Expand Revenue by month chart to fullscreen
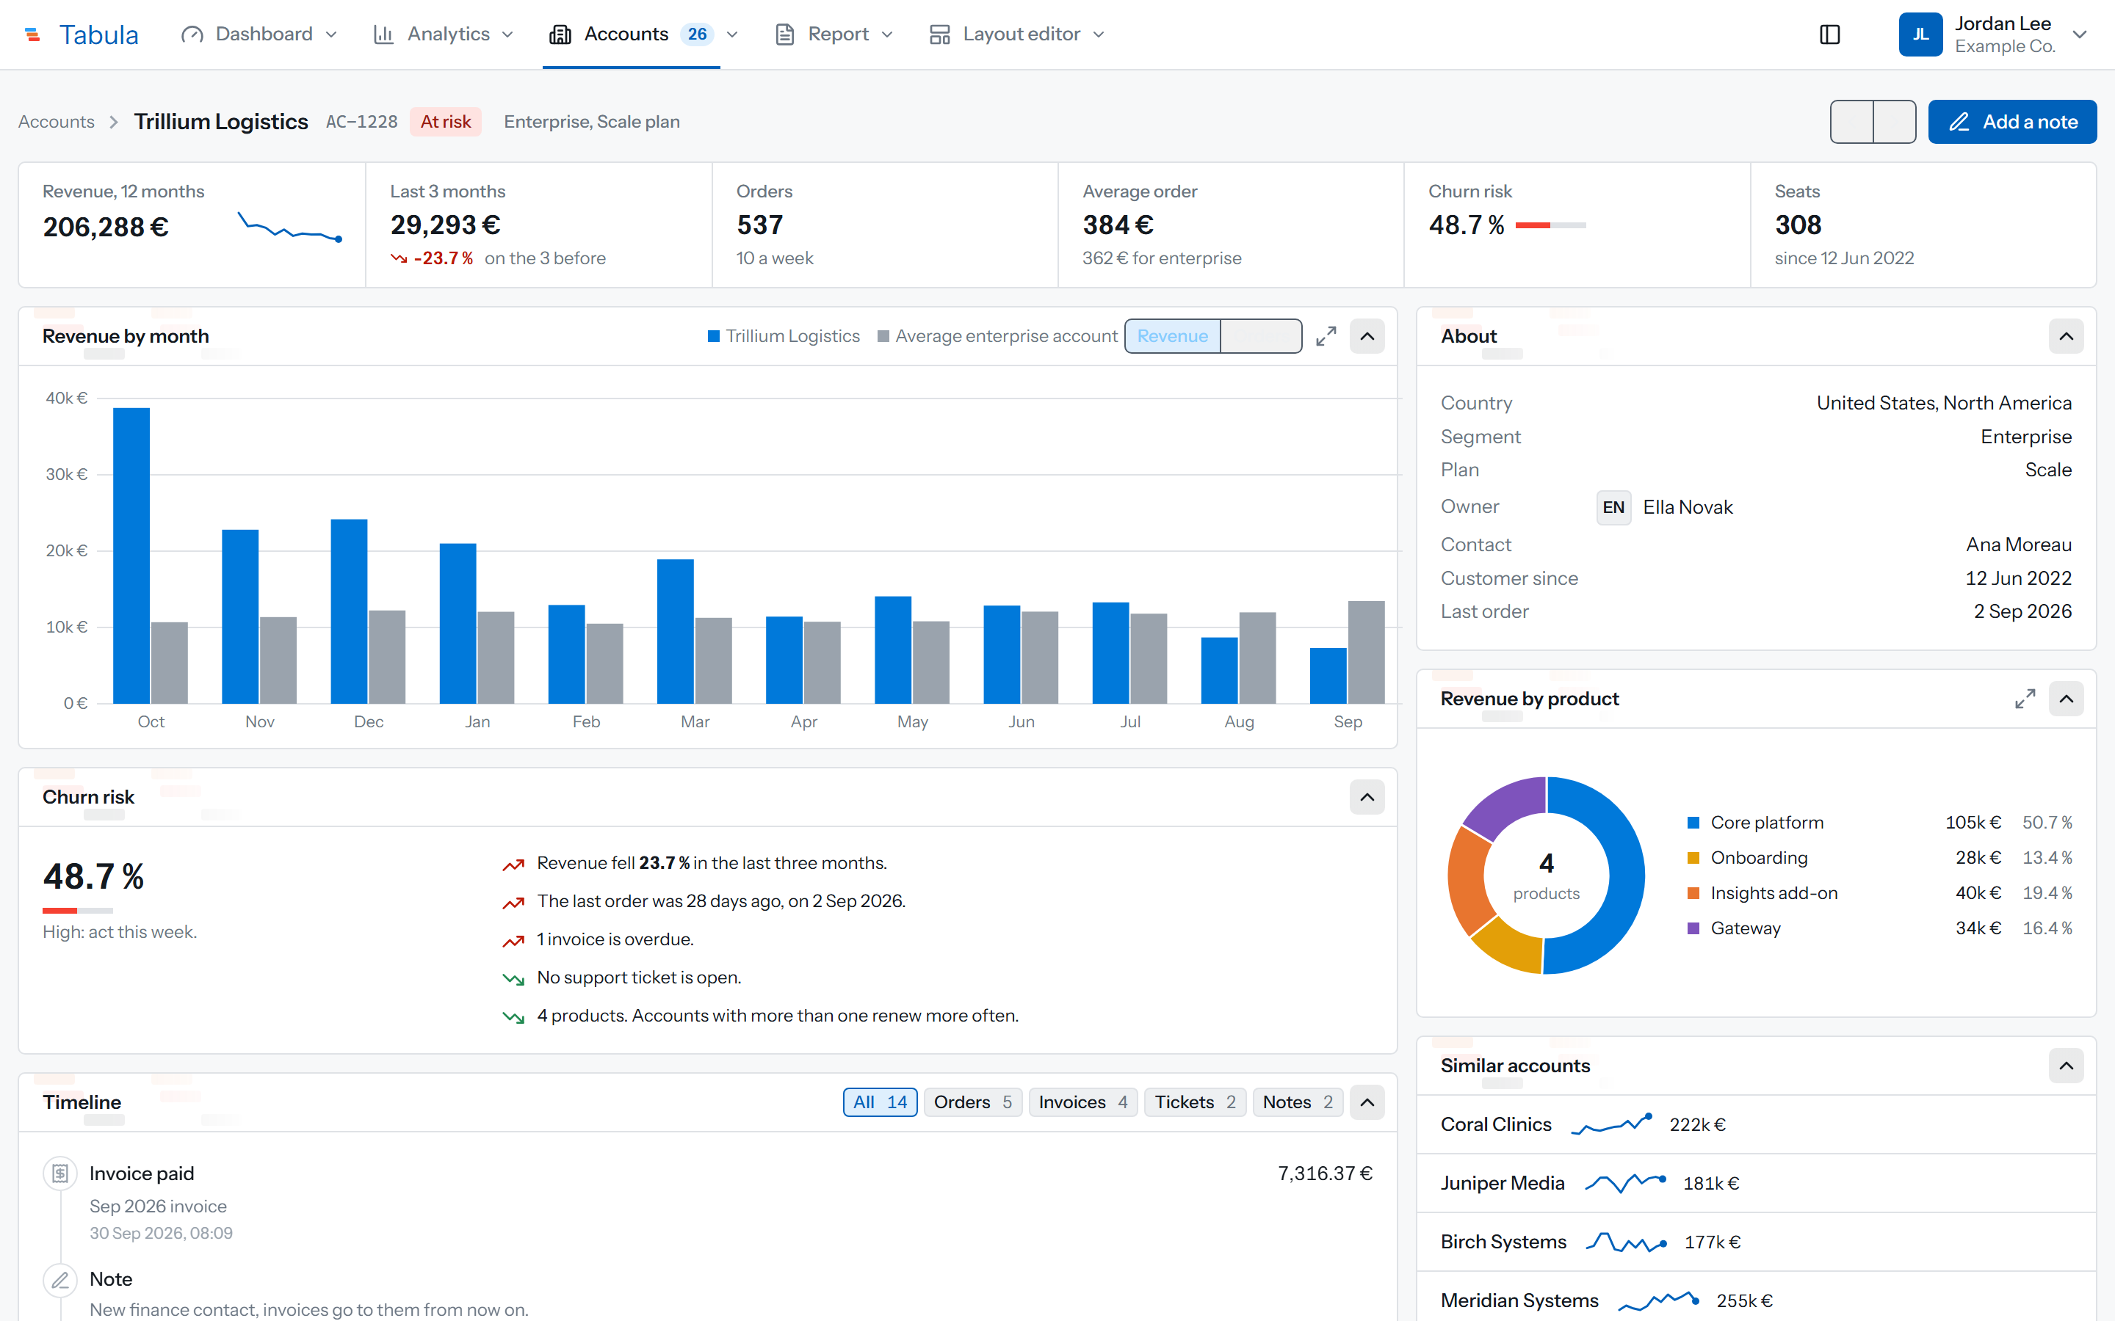 [x=1326, y=336]
